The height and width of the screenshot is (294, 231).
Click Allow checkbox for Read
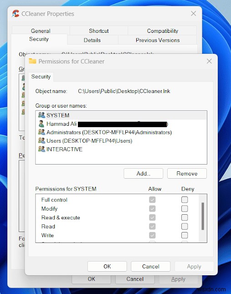pyautogui.click(x=152, y=227)
